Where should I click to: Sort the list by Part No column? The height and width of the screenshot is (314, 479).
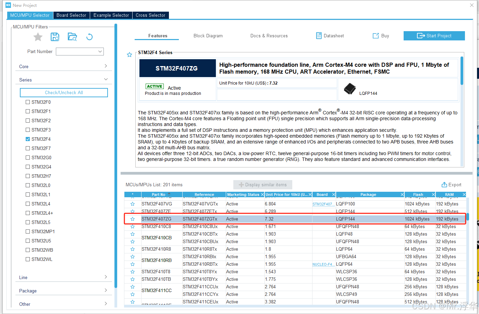pyautogui.click(x=162, y=194)
